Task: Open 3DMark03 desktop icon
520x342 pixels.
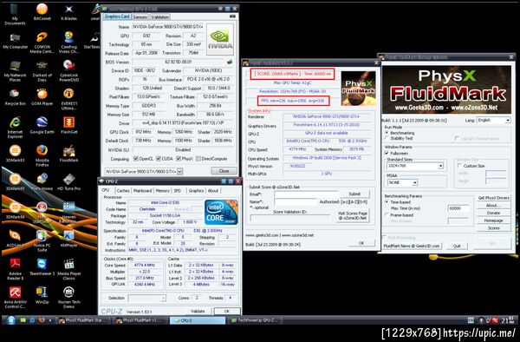Action: coord(16,154)
